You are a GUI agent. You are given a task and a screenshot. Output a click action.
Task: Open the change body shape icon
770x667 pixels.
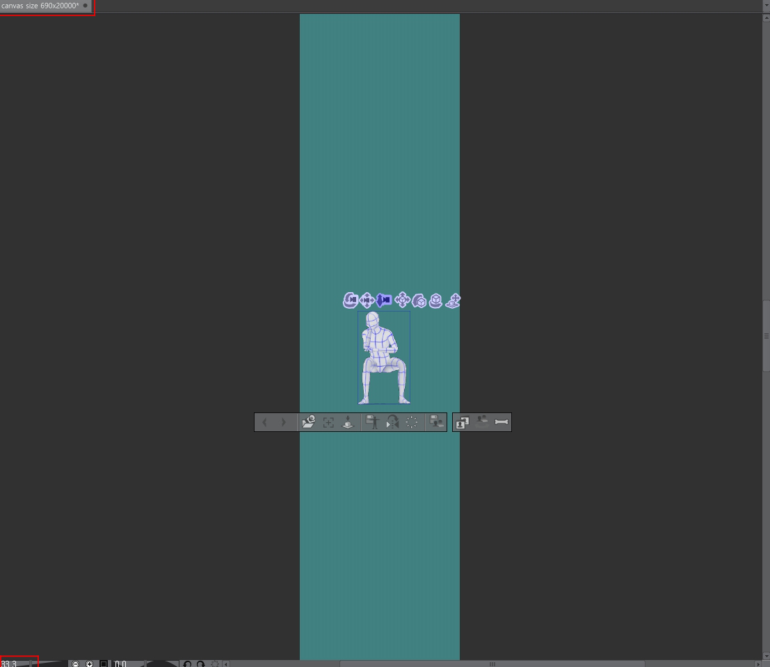click(x=462, y=422)
